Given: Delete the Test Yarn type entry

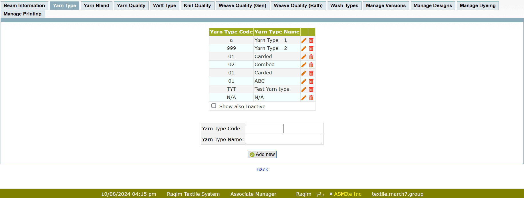Looking at the screenshot, I should point(311,90).
